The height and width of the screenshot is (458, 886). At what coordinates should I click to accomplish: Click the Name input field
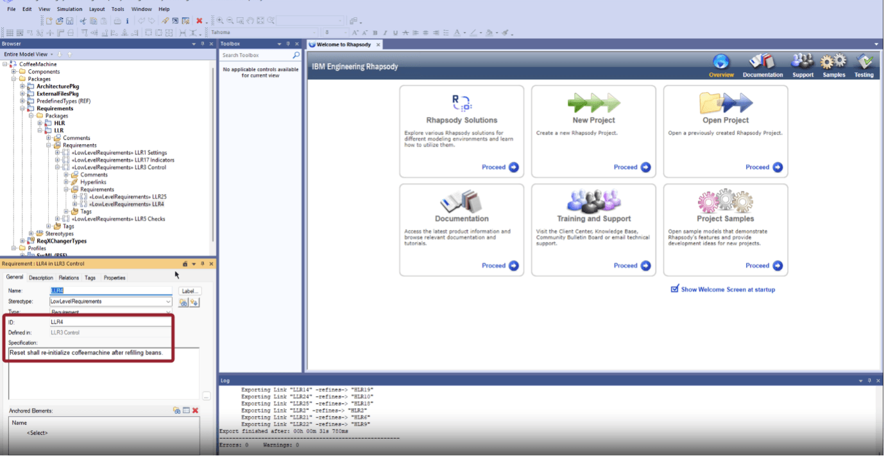point(110,291)
